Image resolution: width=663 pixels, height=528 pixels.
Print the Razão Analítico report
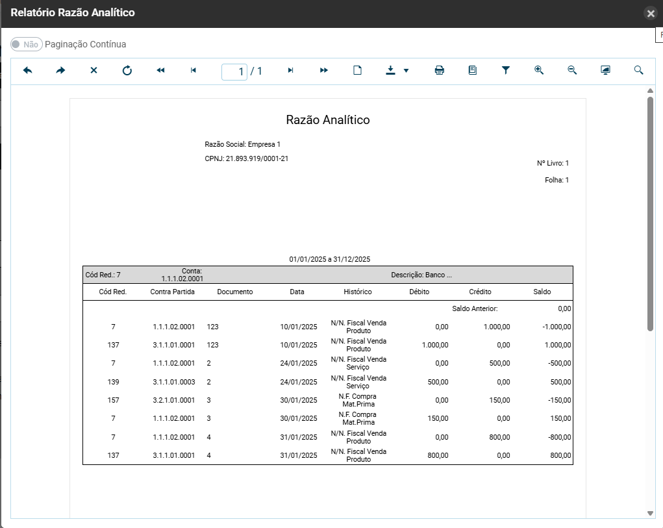pos(440,71)
